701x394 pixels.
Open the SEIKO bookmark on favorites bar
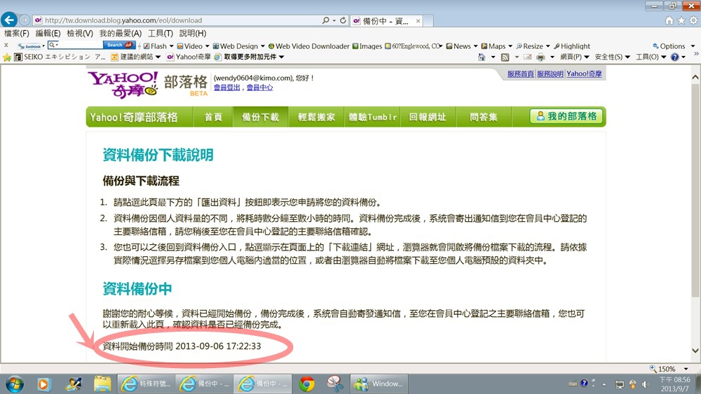[x=60, y=57]
